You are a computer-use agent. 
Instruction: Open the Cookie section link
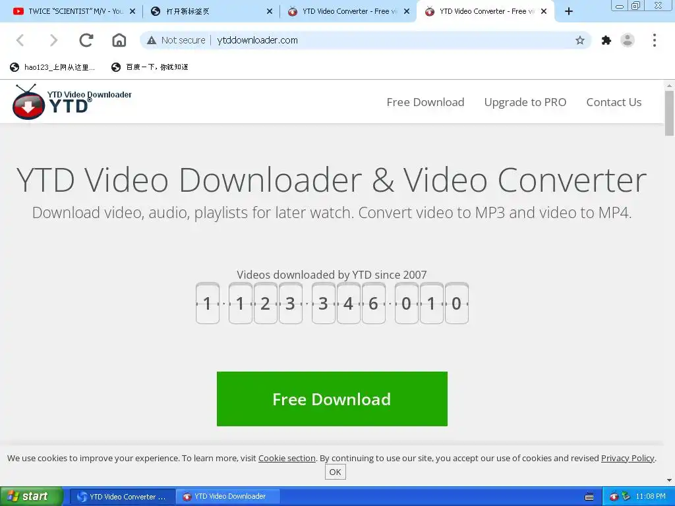pyautogui.click(x=287, y=459)
